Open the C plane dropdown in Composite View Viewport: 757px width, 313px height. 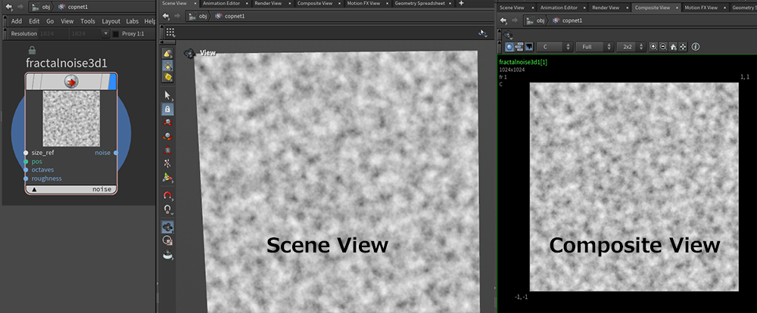click(552, 47)
